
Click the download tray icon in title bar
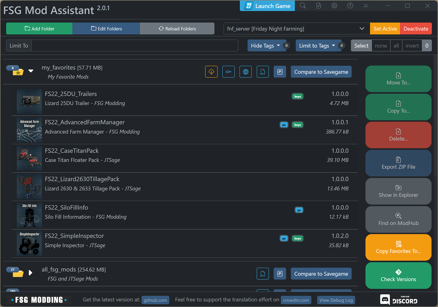[366, 6]
